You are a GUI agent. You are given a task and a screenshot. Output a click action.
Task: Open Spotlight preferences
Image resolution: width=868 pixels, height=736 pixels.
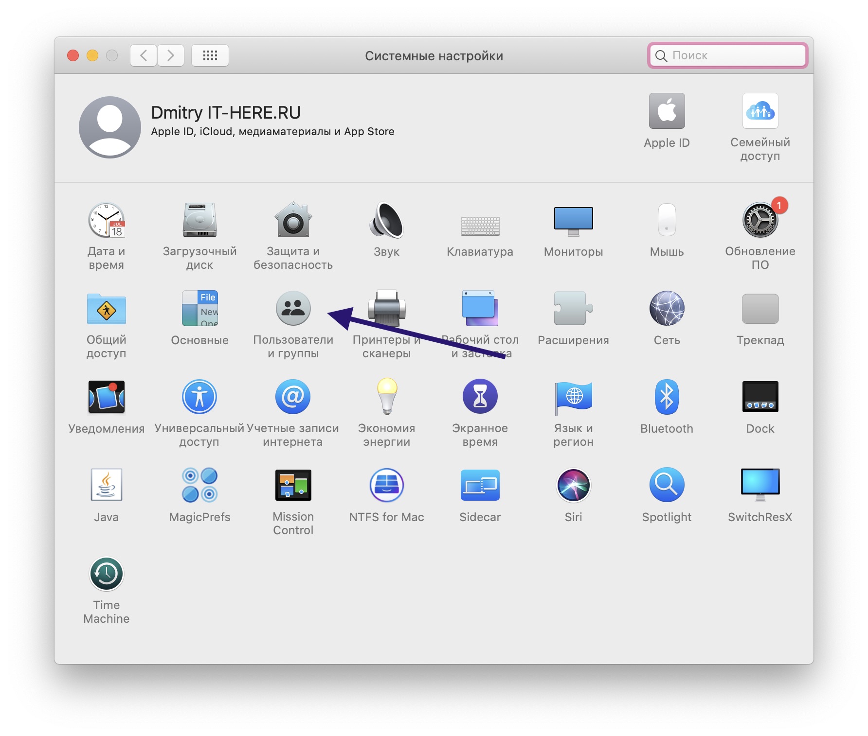pos(666,486)
